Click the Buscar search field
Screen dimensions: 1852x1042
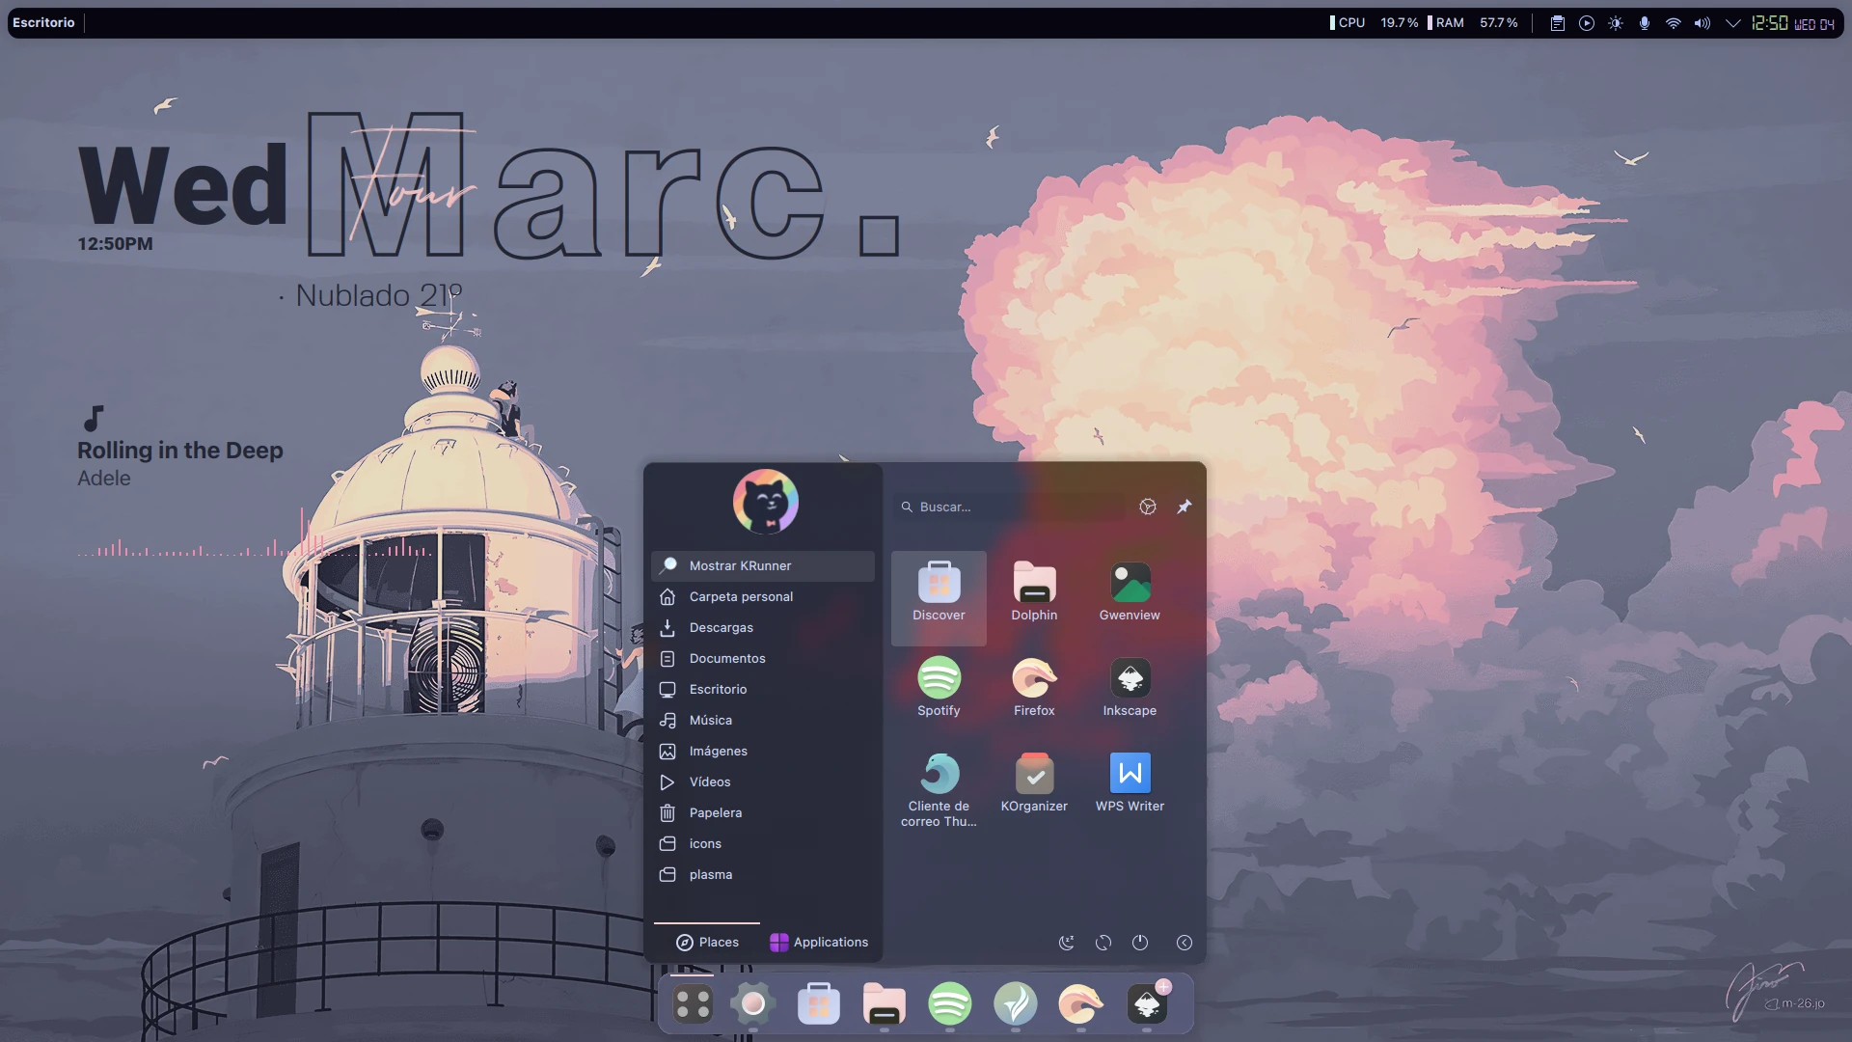1008,507
